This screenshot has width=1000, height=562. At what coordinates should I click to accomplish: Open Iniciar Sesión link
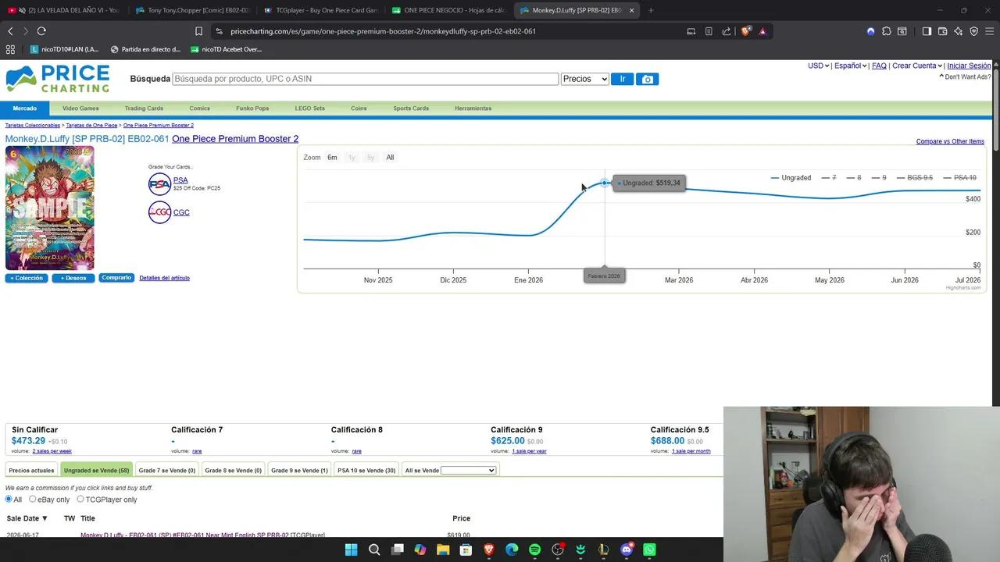pyautogui.click(x=969, y=66)
